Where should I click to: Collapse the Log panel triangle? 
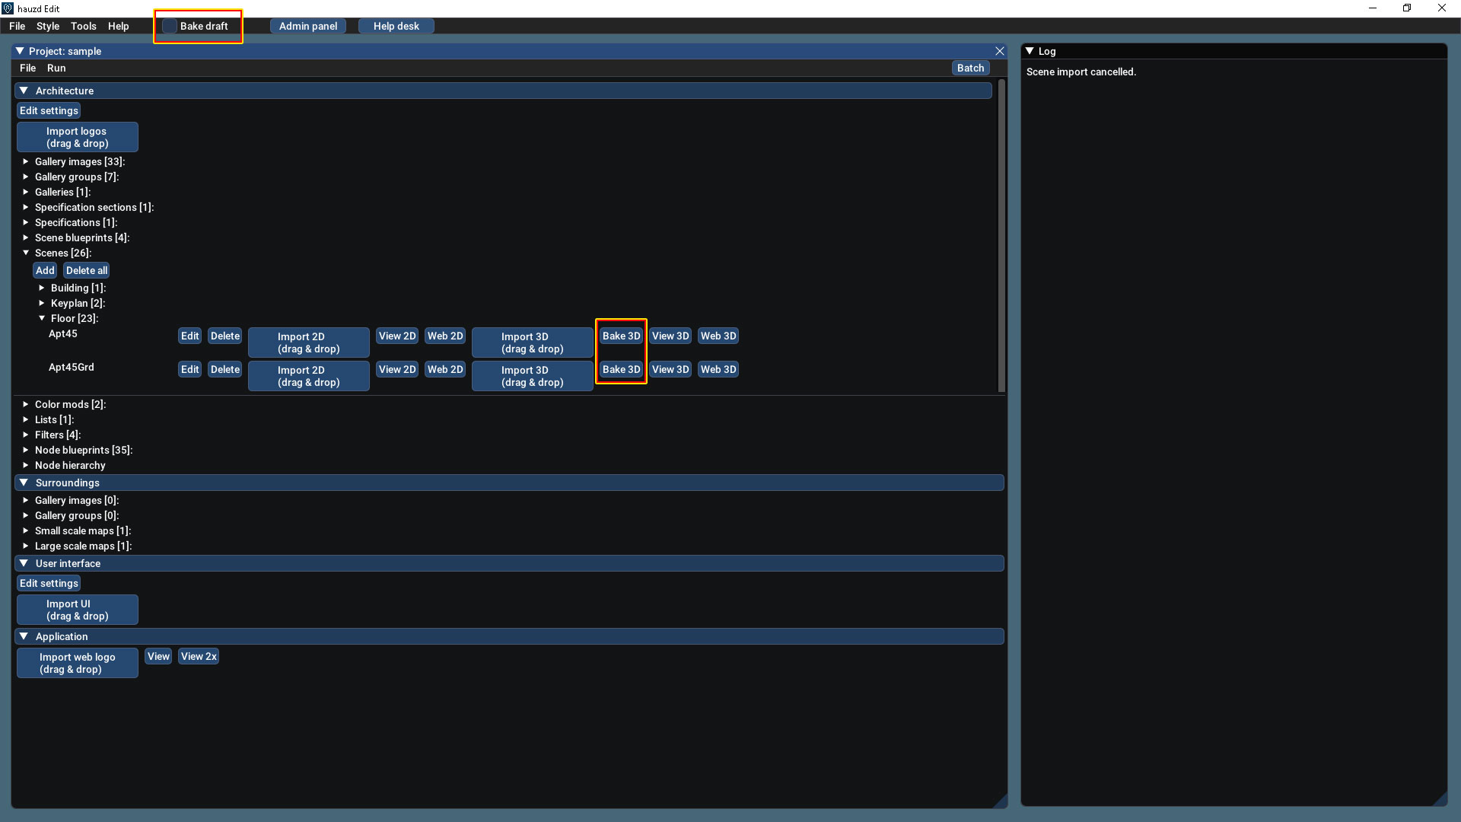1030,51
